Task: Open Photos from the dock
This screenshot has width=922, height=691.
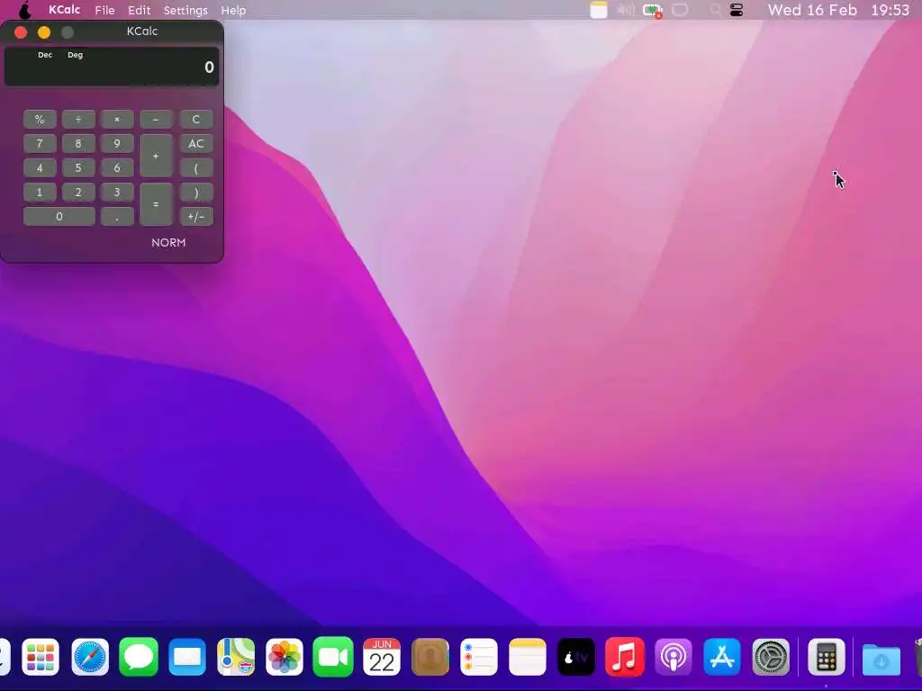Action: (x=285, y=657)
